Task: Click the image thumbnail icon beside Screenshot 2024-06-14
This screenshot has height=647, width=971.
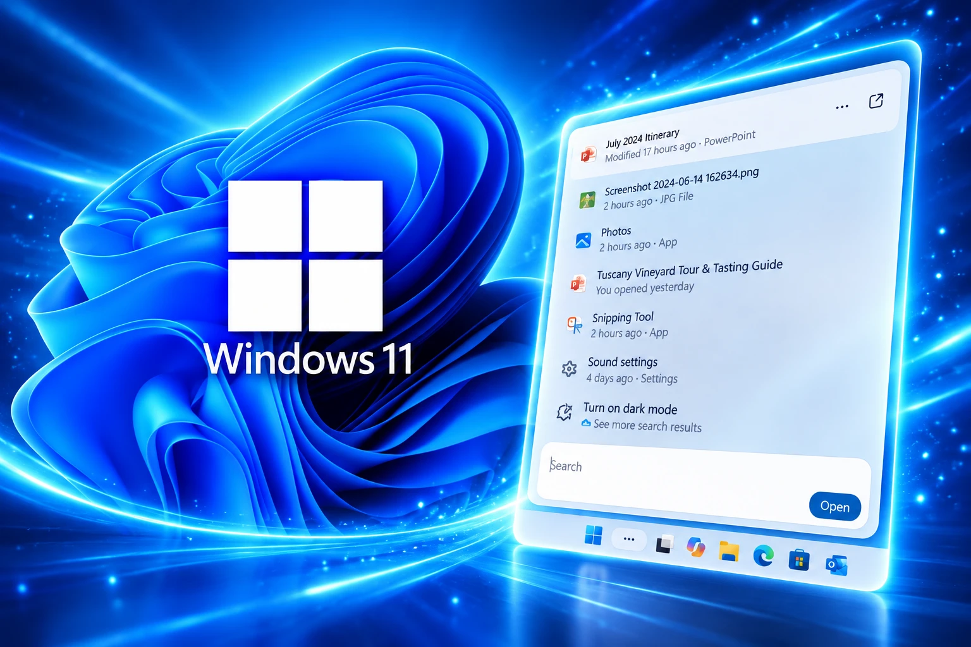Action: (587, 200)
